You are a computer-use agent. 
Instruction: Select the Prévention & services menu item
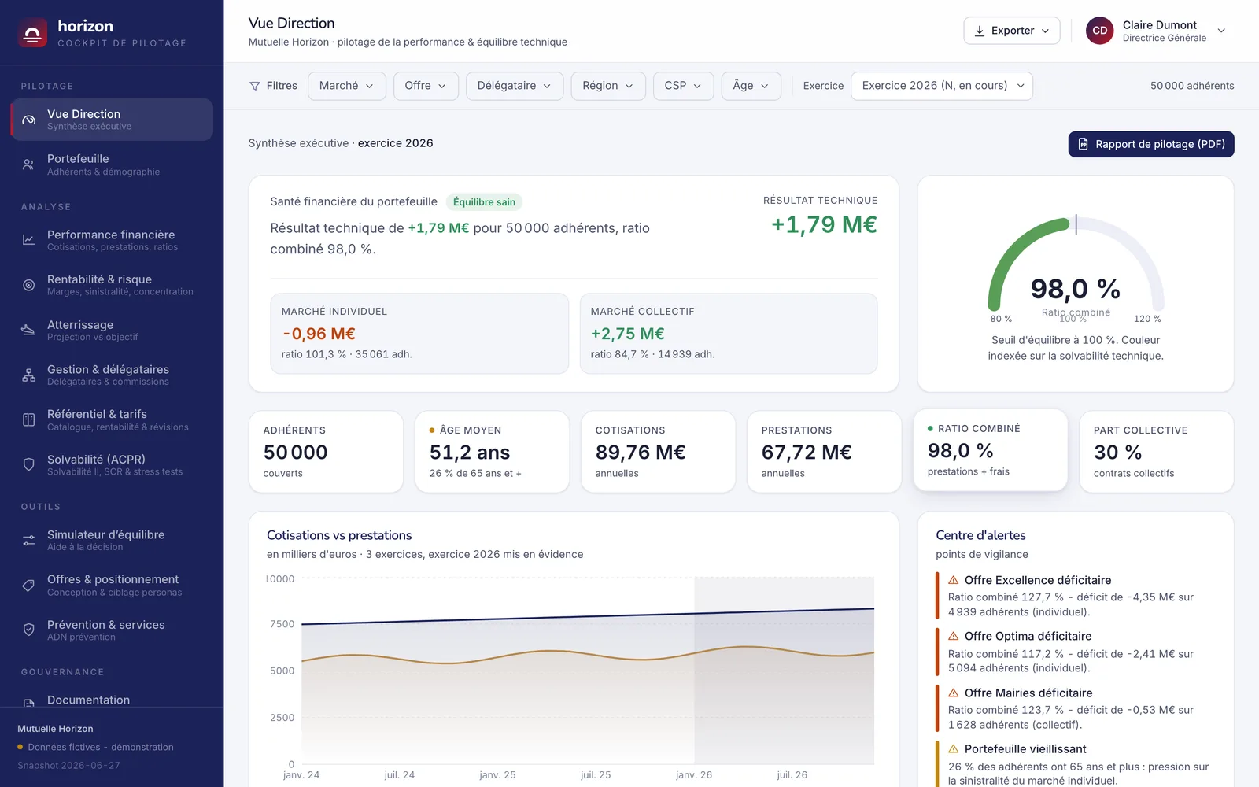tap(112, 630)
